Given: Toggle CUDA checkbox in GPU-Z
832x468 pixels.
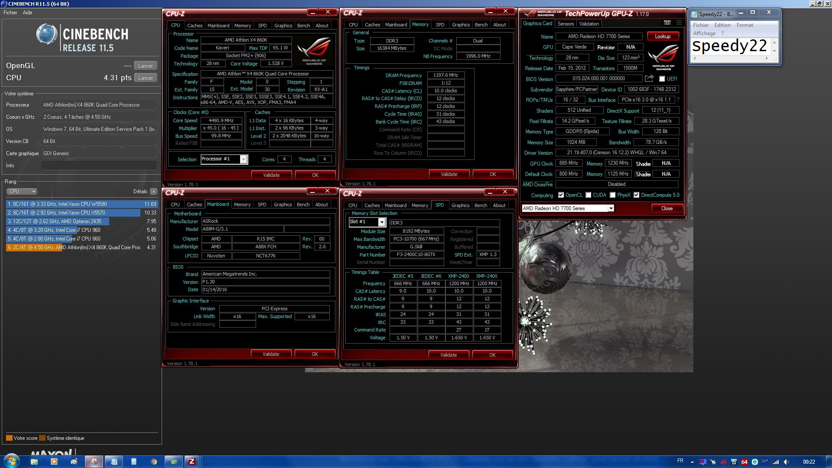Looking at the screenshot, I should point(588,195).
